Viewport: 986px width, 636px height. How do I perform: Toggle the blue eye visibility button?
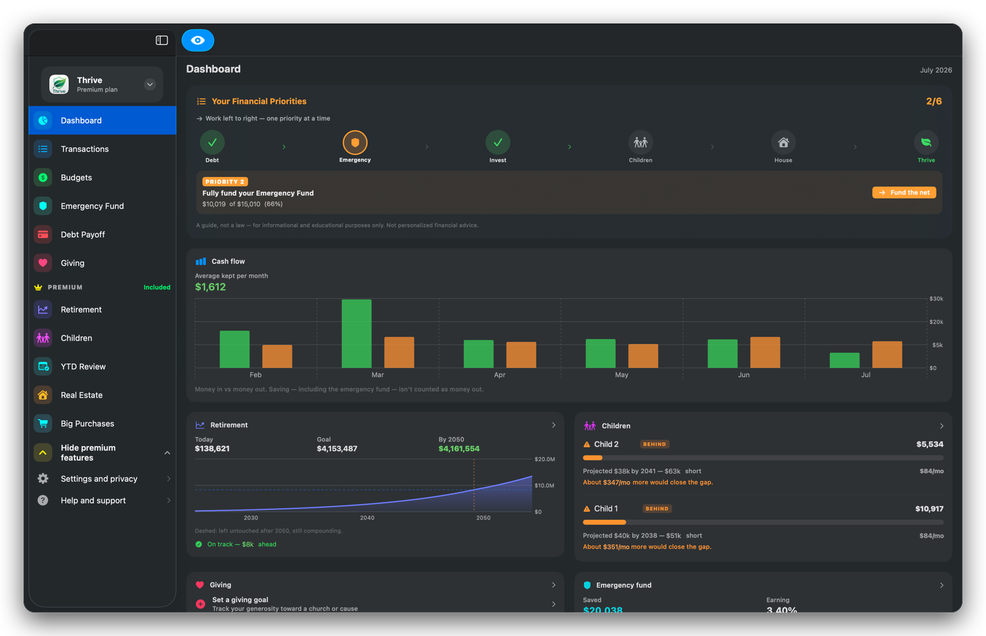click(x=198, y=40)
